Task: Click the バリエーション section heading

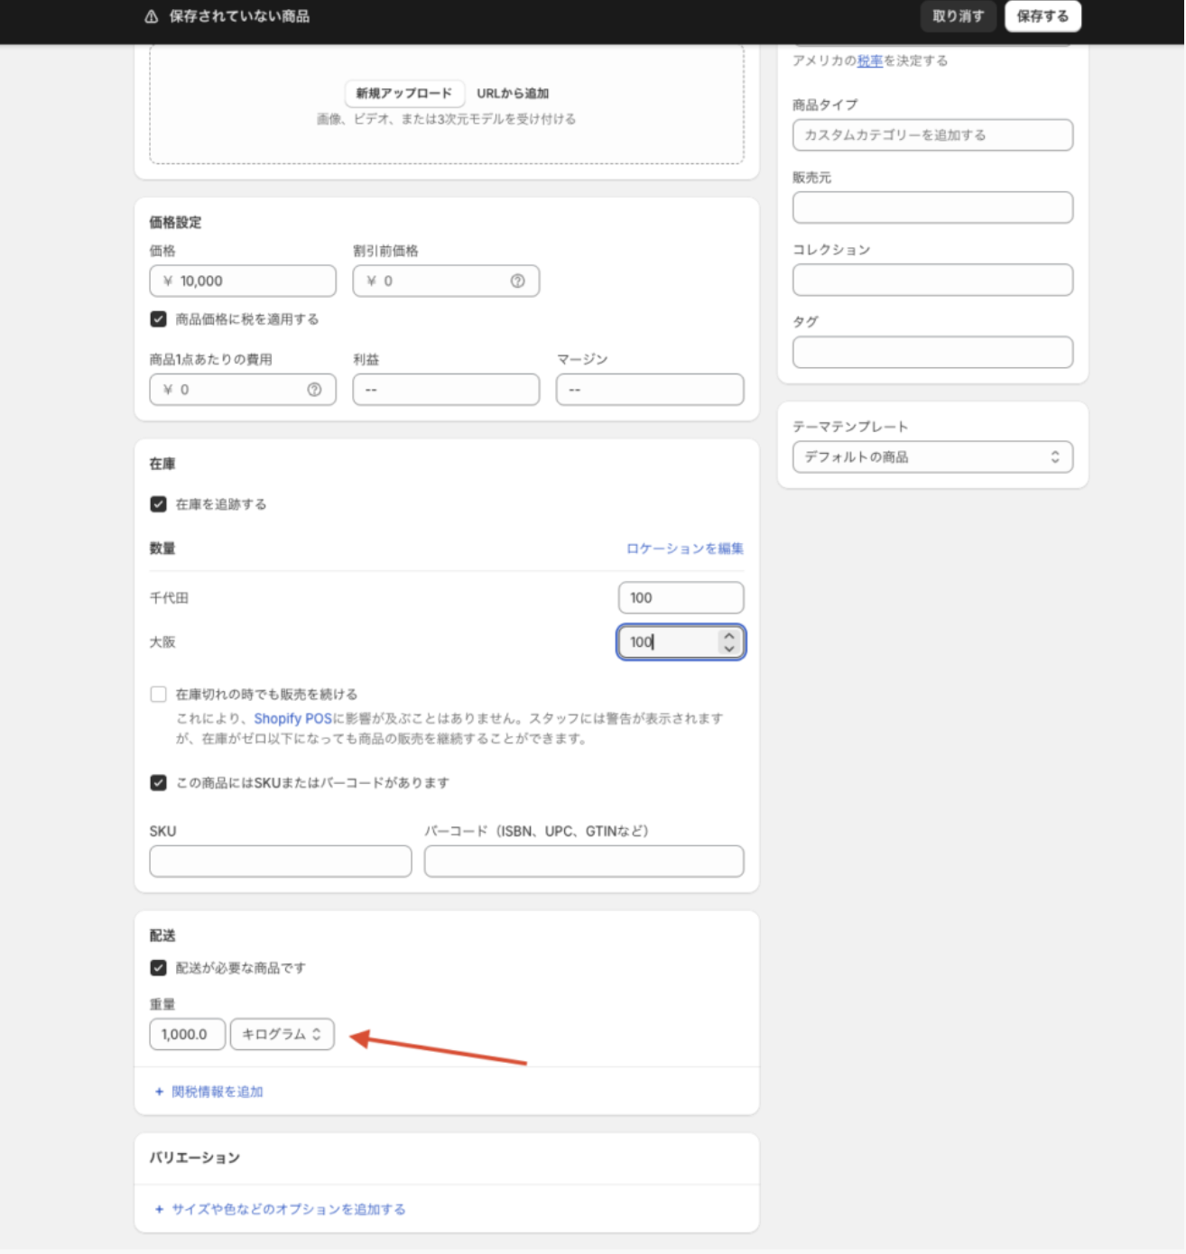Action: pos(195,1157)
